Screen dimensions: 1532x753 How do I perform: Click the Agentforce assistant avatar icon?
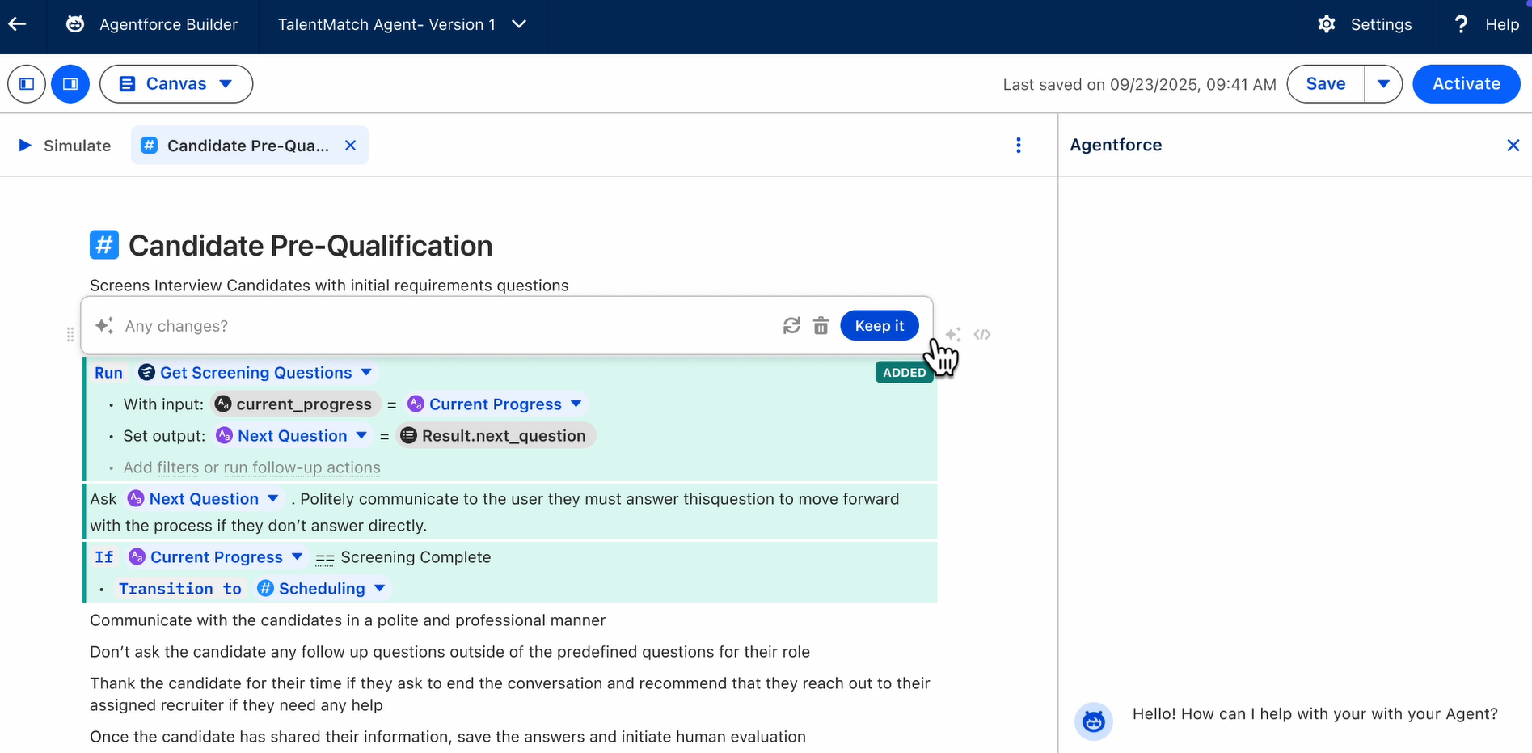click(x=1094, y=721)
